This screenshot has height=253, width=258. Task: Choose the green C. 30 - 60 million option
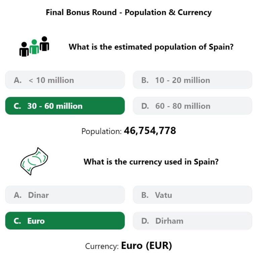click(65, 106)
